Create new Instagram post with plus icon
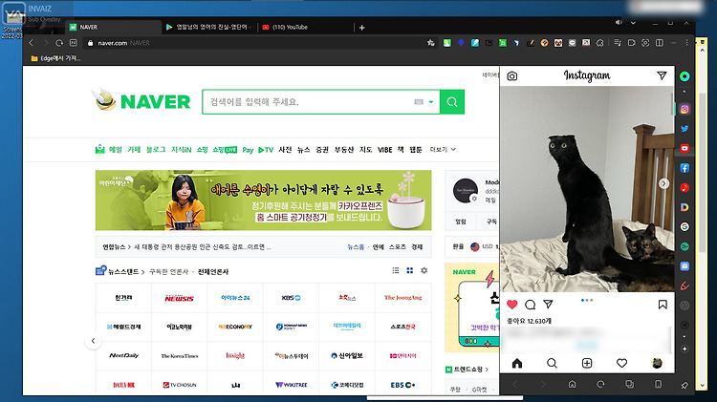The height and width of the screenshot is (402, 717). click(x=587, y=363)
